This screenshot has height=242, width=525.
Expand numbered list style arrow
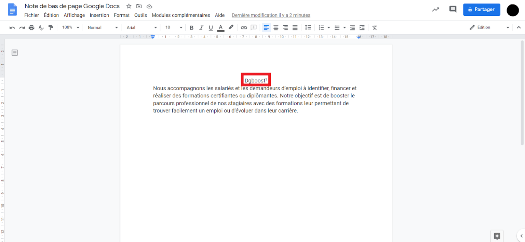point(329,28)
